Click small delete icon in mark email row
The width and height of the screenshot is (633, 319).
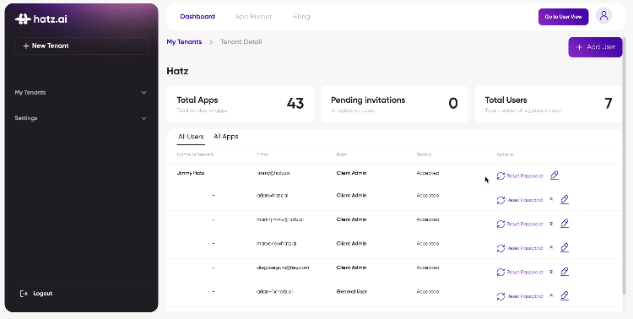click(551, 224)
